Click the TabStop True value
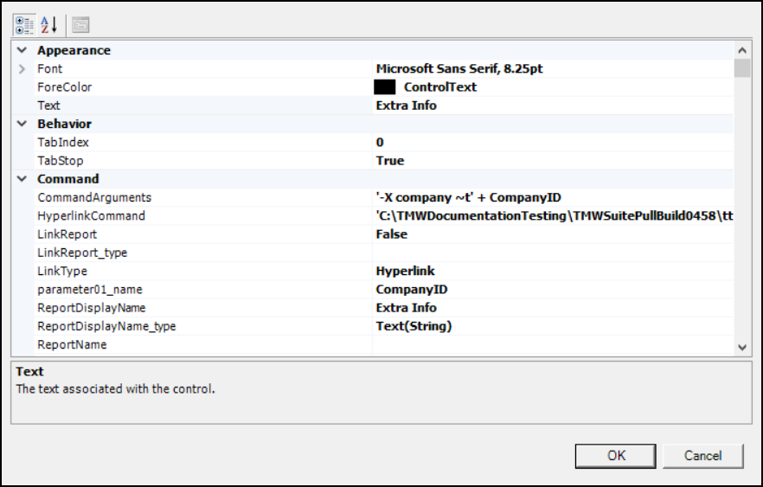The image size is (763, 487). [x=390, y=161]
